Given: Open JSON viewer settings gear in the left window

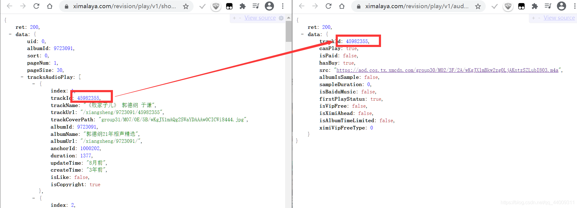Looking at the screenshot, I should [281, 18].
